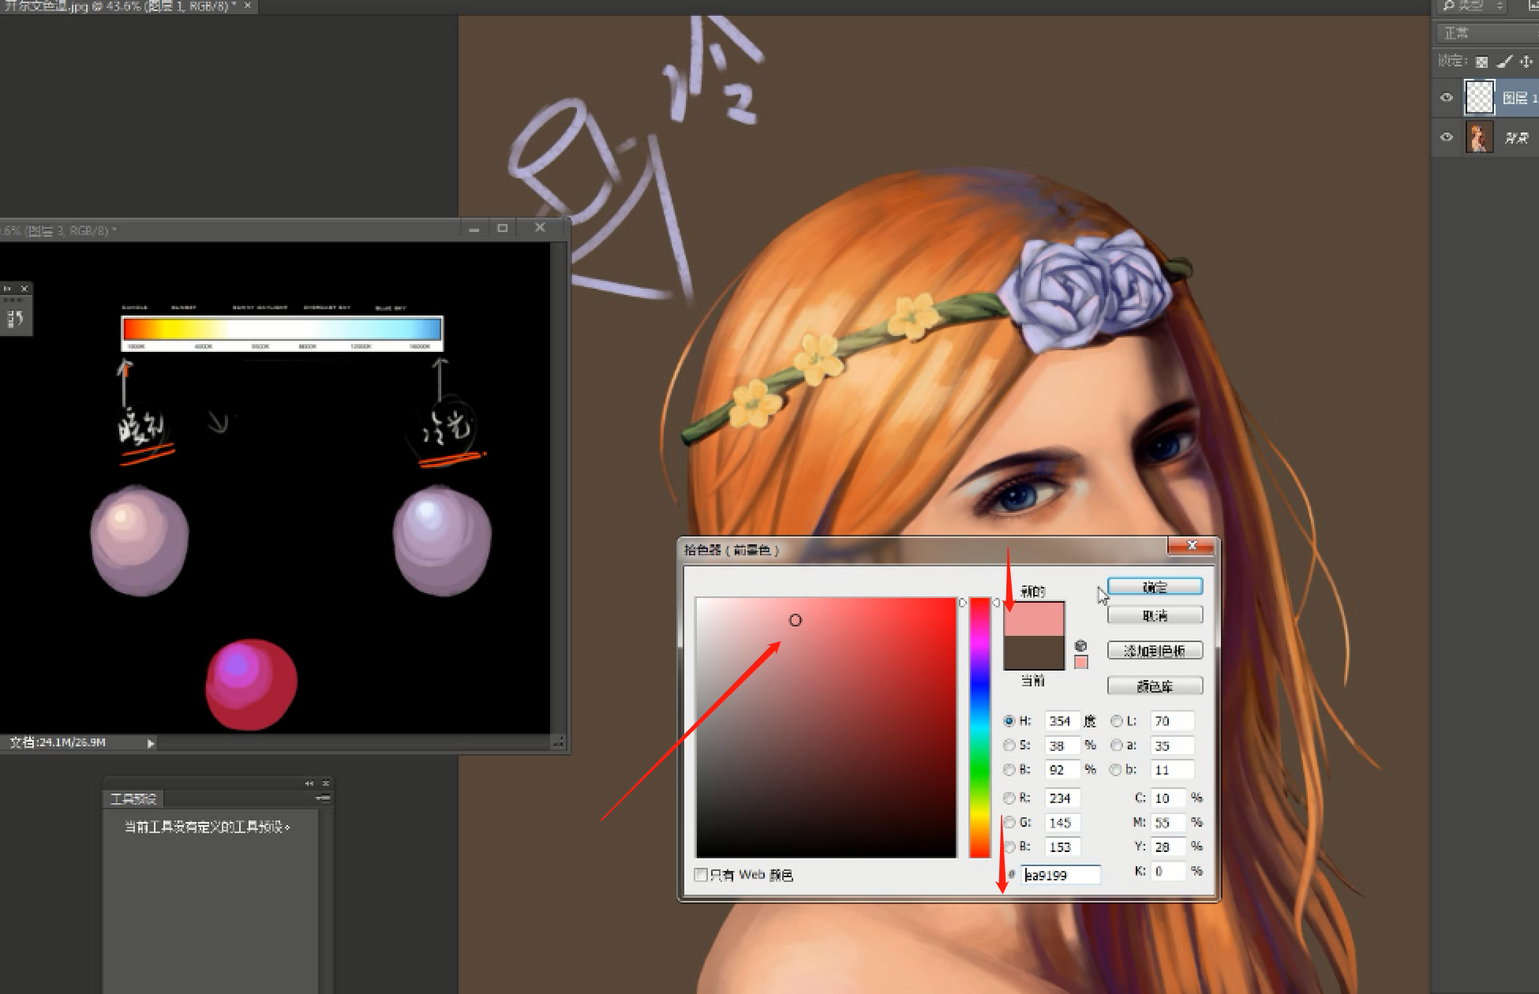Click 确定 to confirm the color

pos(1154,587)
